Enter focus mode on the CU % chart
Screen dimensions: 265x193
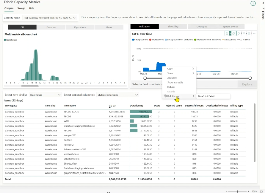[x=249, y=33]
